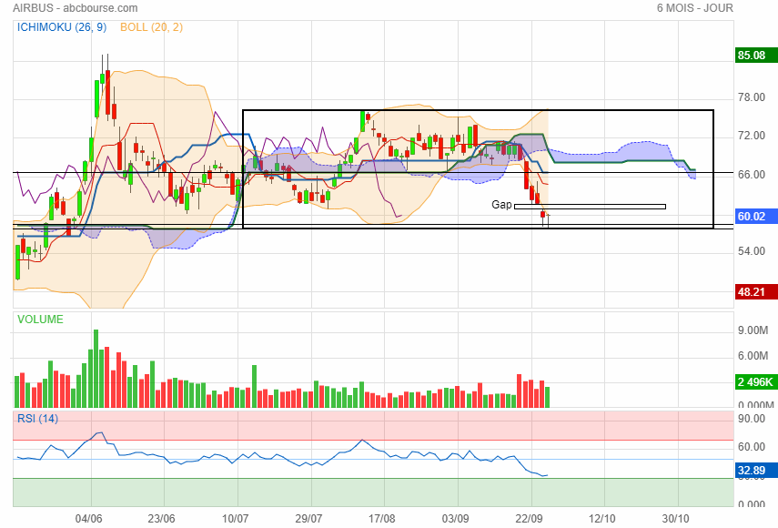Viewport: 778px width, 528px height.
Task: Select the VOLUME panel label
Action: coord(40,320)
